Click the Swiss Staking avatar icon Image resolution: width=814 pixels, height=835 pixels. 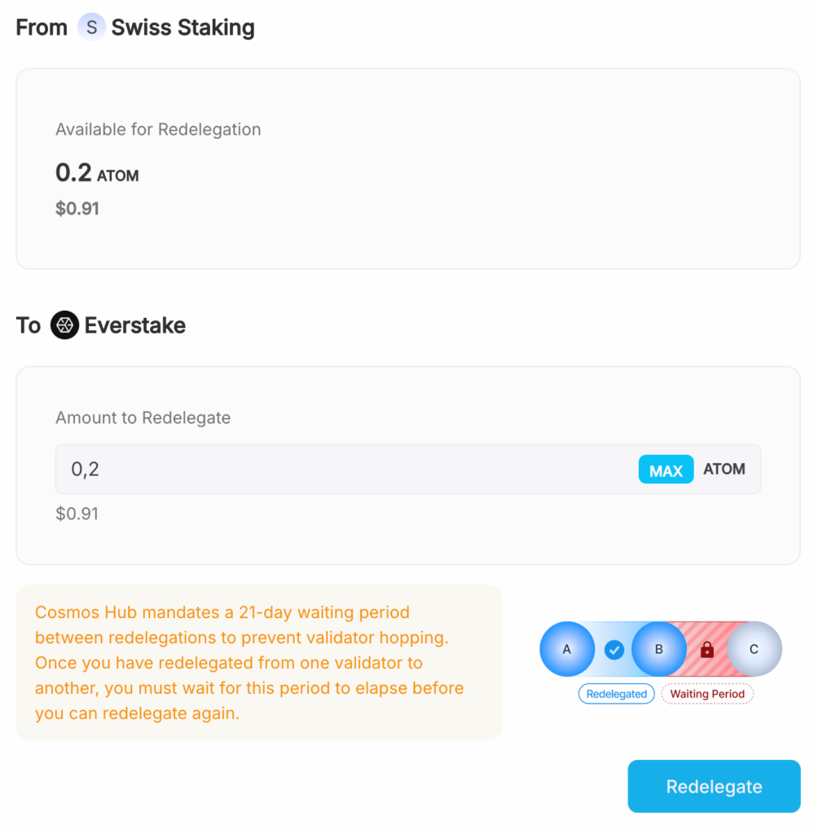click(x=92, y=27)
